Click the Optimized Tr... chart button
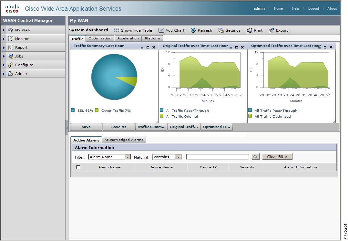Viewport: 348px width, 241px height. [x=216, y=127]
